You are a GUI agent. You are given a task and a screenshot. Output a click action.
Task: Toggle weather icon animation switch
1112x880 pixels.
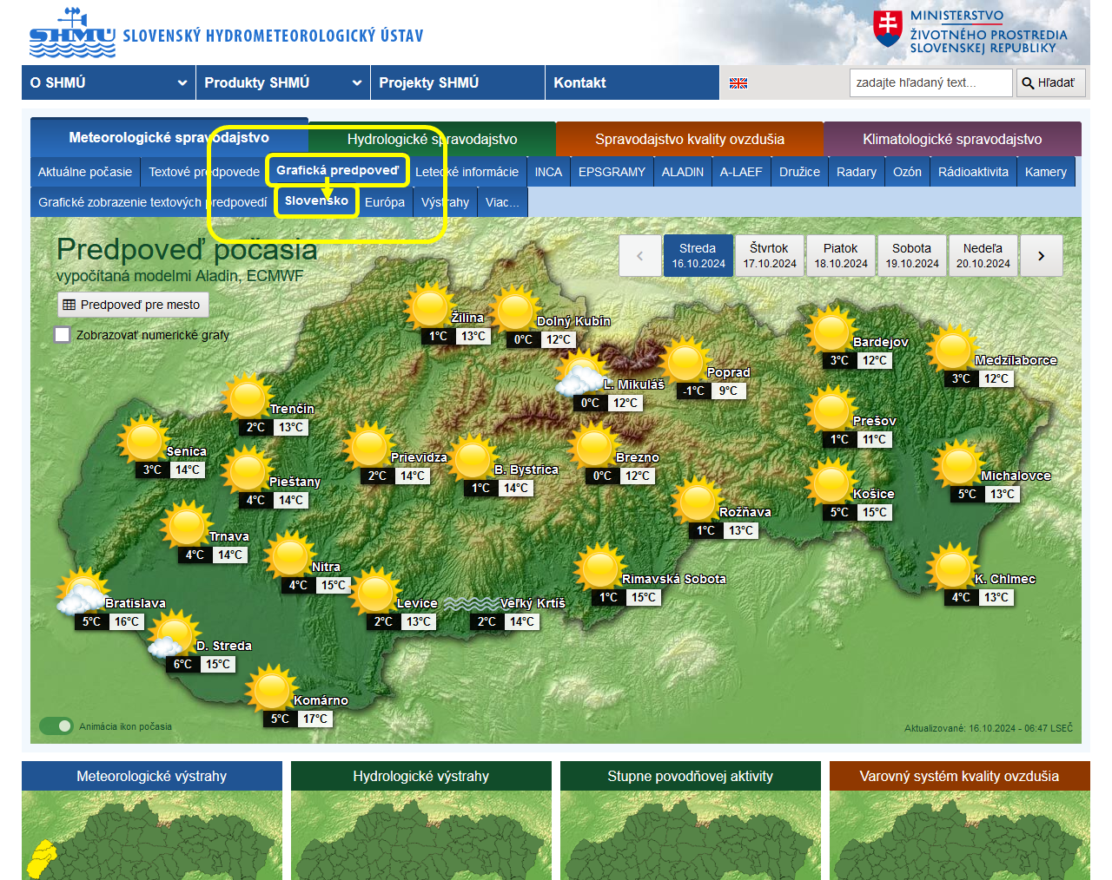pyautogui.click(x=56, y=726)
